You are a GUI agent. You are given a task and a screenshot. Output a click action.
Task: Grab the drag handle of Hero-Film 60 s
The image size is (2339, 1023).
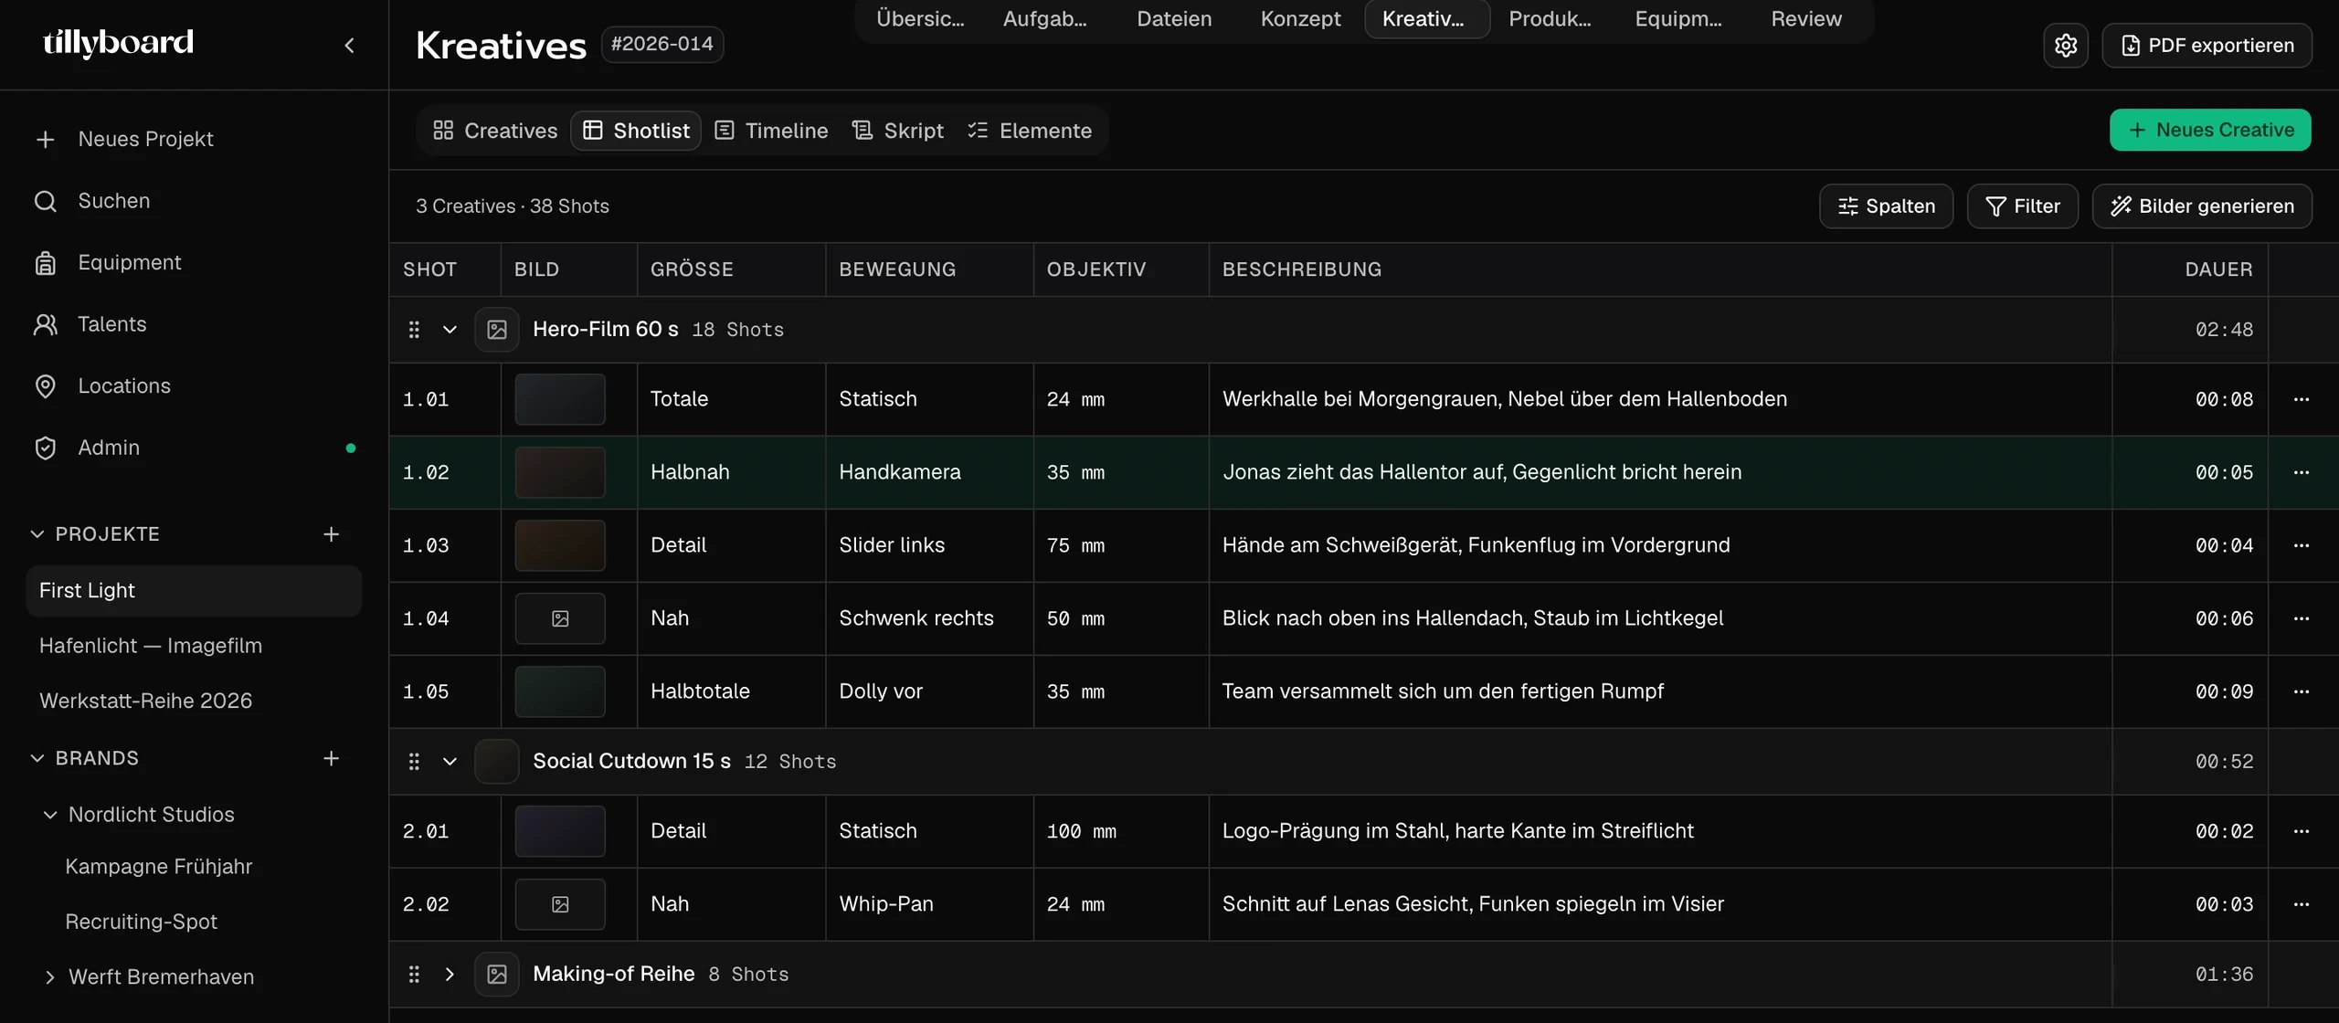pos(414,330)
